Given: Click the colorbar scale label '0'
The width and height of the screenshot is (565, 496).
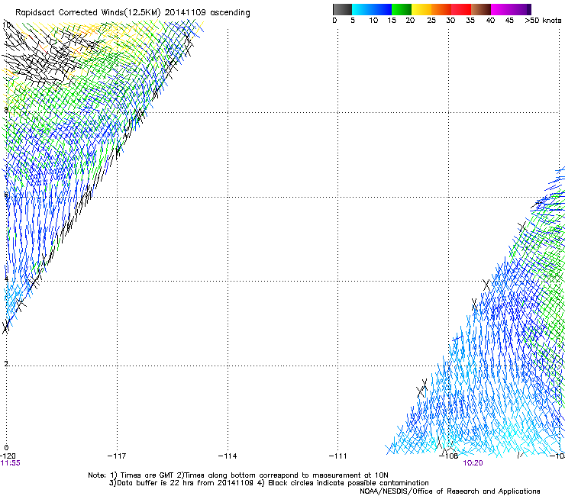Looking at the screenshot, I should click(x=334, y=21).
